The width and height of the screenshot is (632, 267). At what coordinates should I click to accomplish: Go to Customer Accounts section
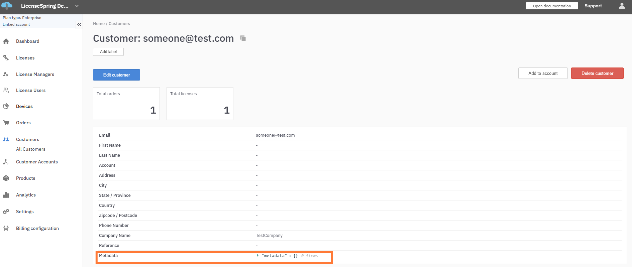37,162
